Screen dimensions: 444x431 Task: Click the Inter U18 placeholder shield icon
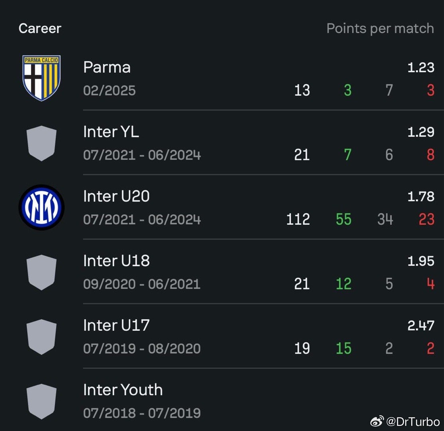tap(42, 272)
